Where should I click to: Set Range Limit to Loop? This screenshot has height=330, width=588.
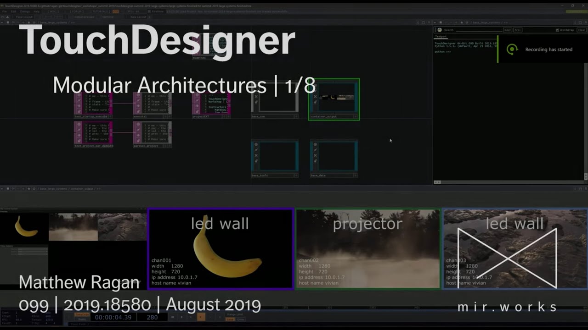(x=230, y=319)
